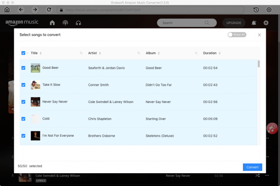
Task: Open Amazon Music settings gear icon
Action: click(266, 23)
